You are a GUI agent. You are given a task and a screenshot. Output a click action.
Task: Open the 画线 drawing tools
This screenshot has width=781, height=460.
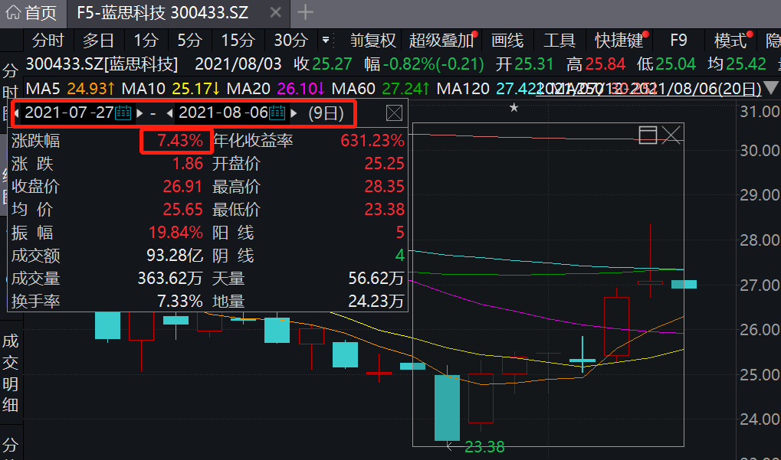[507, 41]
